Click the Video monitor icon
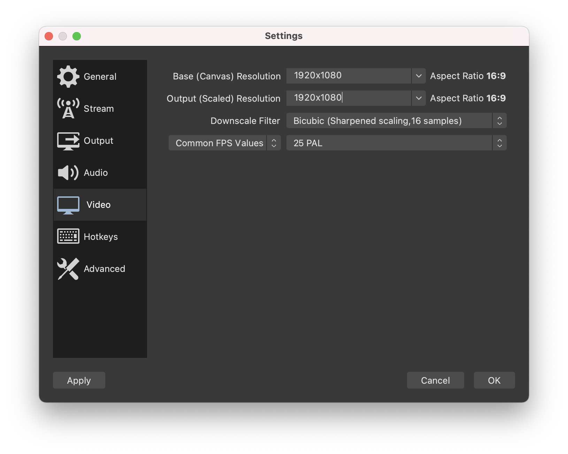The width and height of the screenshot is (568, 454). pyautogui.click(x=68, y=205)
